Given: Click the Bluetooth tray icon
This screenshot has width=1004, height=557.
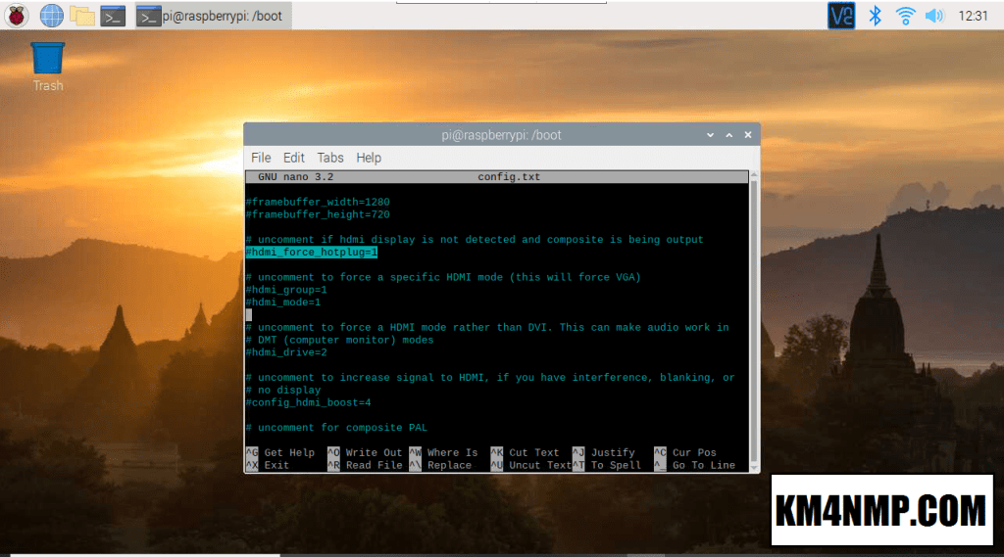Looking at the screenshot, I should pyautogui.click(x=877, y=15).
